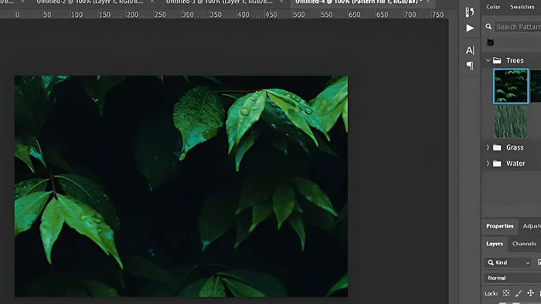Open the Actions play panel icon
This screenshot has height=304, width=541.
(x=470, y=28)
